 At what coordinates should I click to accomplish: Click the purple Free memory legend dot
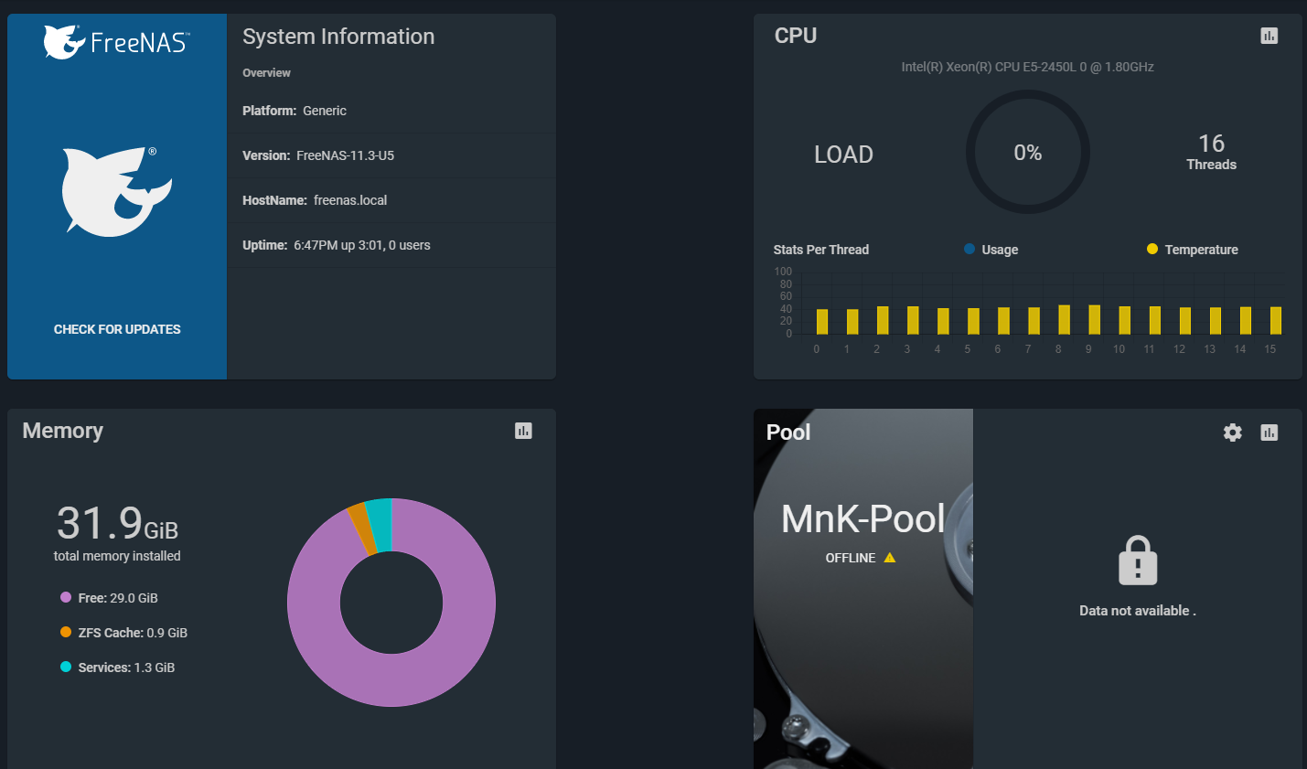pos(66,597)
